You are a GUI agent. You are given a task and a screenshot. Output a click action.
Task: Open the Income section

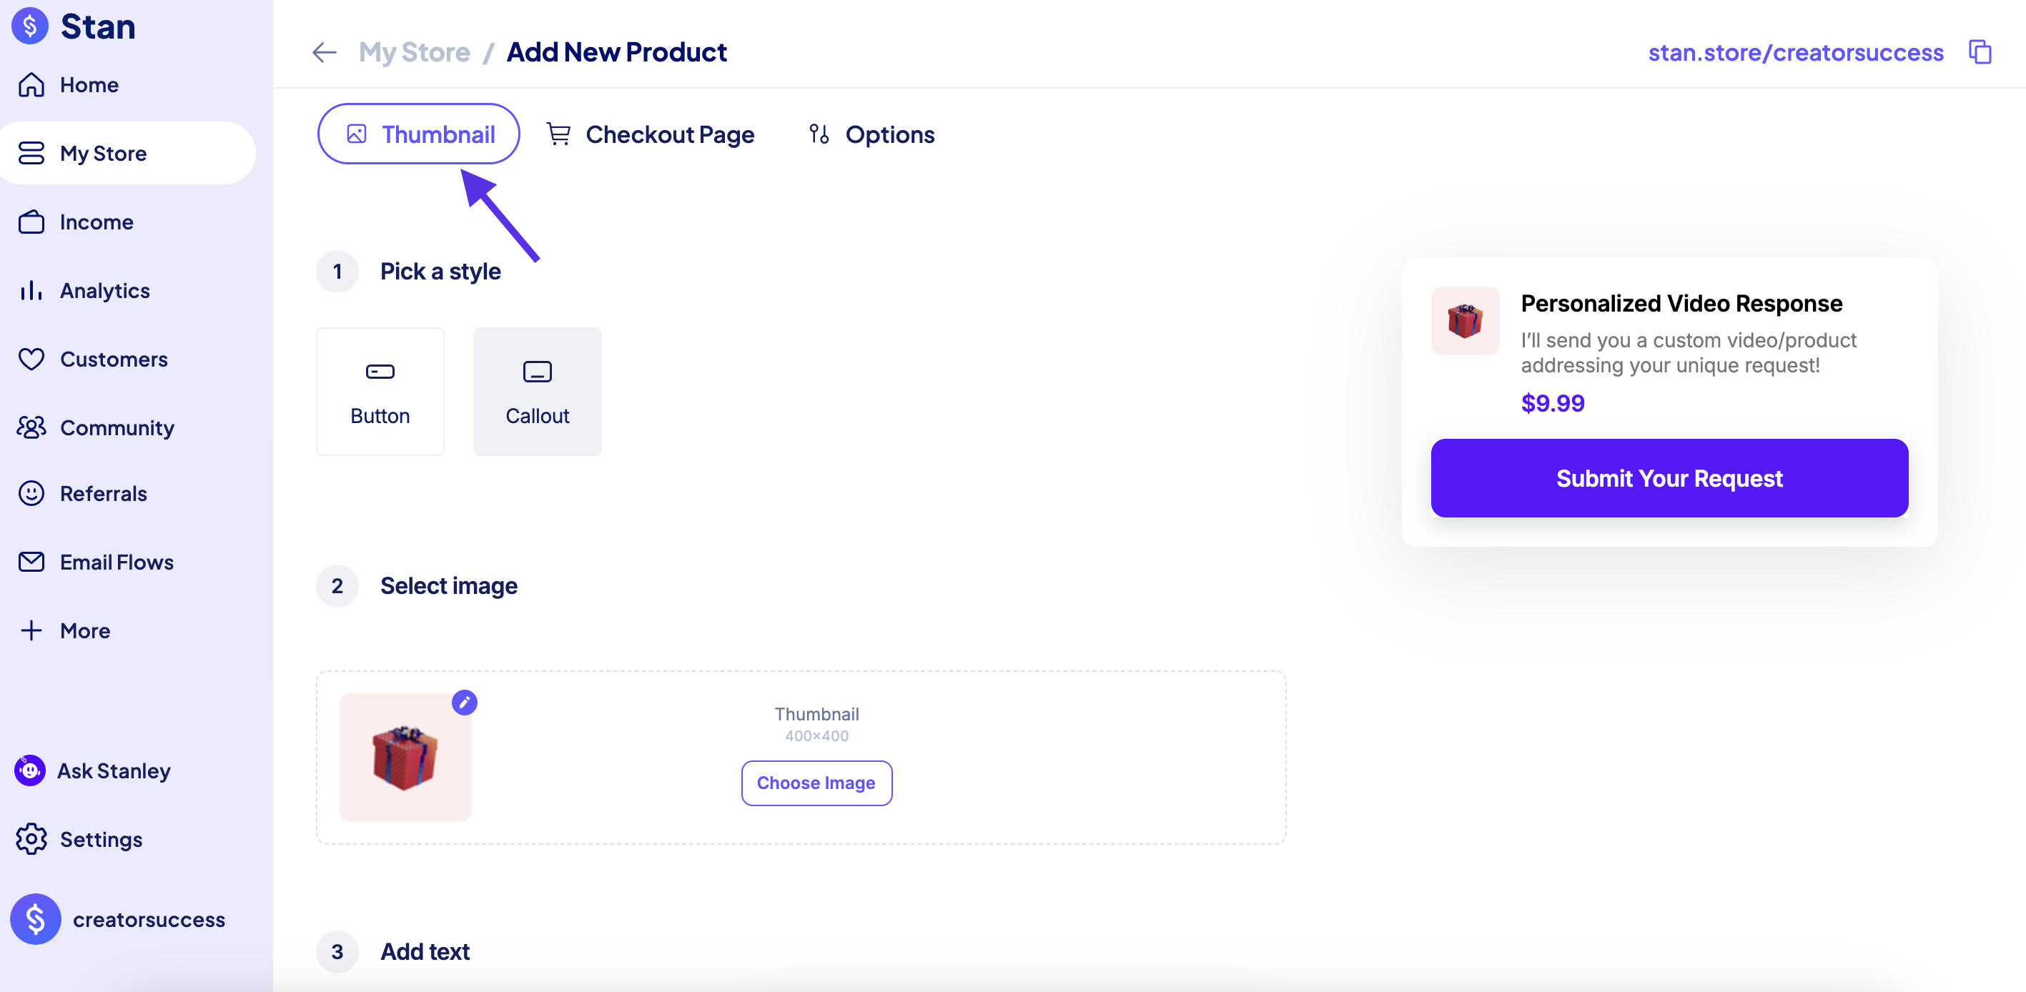pos(76,222)
